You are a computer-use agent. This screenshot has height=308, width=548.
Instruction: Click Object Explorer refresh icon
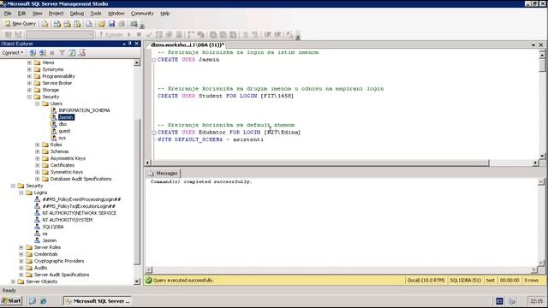click(72, 53)
